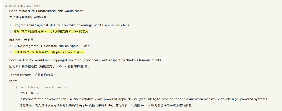Open lukev's user profile
This screenshot has width=282, height=111.
click(13, 6)
